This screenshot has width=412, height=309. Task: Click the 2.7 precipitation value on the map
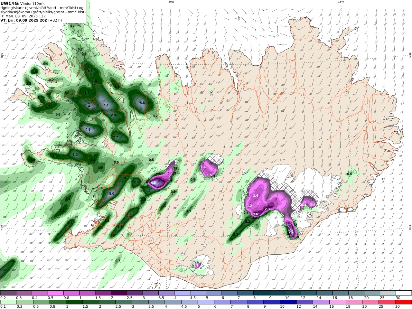click(116, 137)
